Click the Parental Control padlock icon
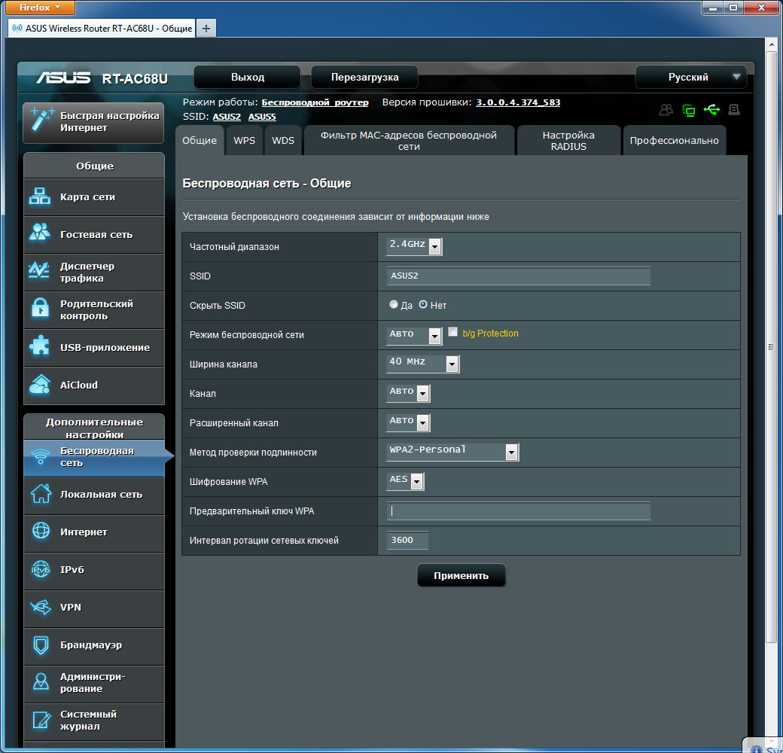Screen dimensions: 783x753 point(40,309)
